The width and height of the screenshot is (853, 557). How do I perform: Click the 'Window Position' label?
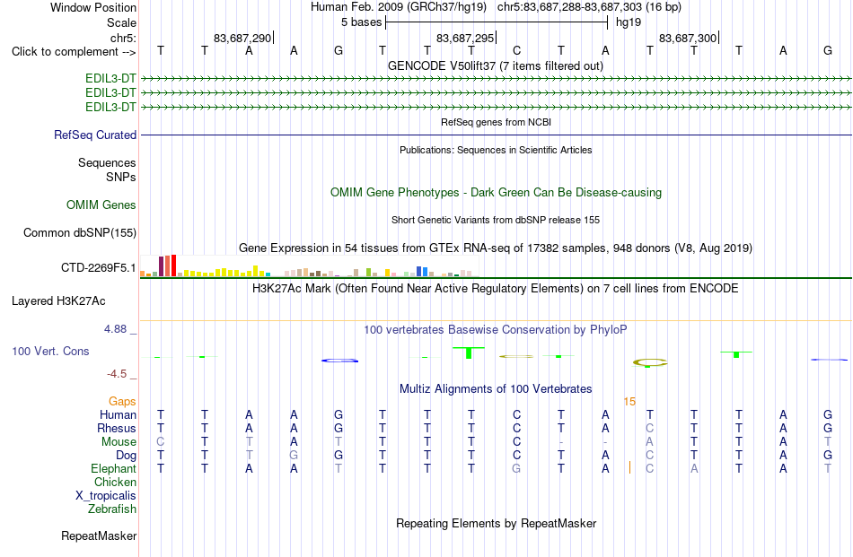(x=93, y=7)
